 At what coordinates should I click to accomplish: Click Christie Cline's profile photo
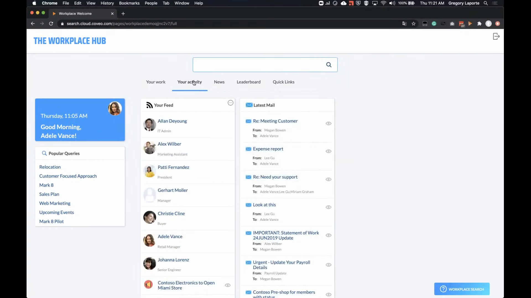tap(150, 217)
